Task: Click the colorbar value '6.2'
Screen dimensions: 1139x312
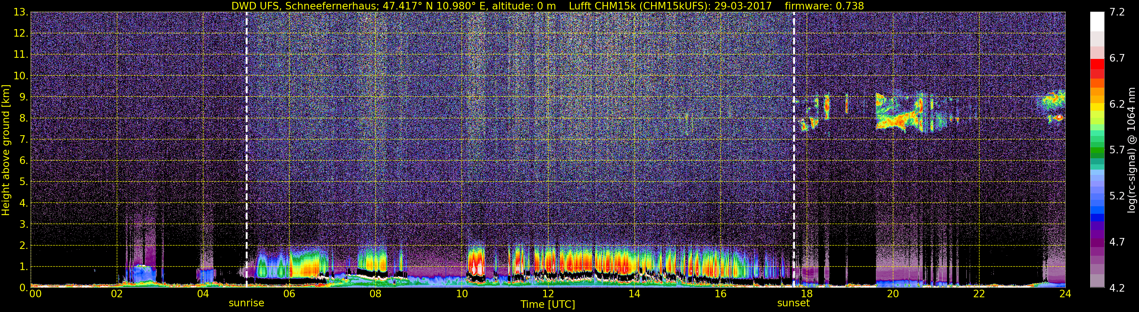Action: click(1117, 104)
